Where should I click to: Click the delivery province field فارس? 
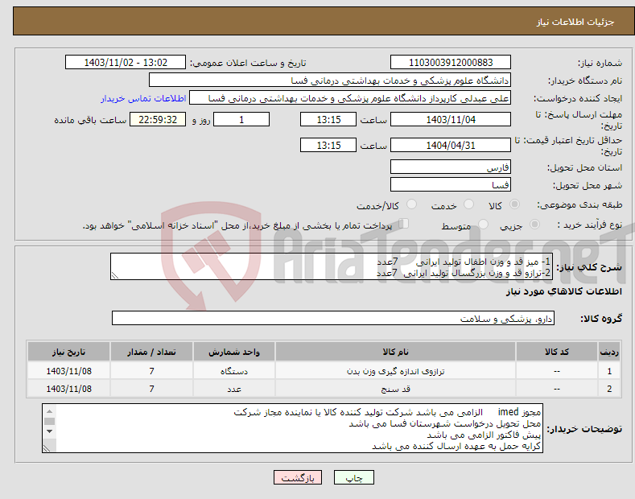click(451, 167)
